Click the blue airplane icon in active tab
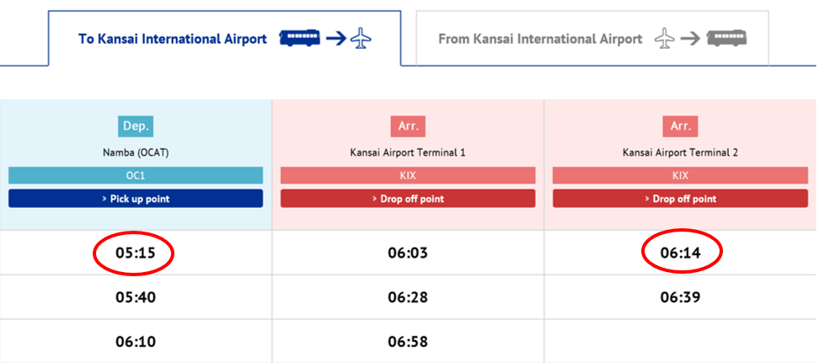 (x=361, y=39)
